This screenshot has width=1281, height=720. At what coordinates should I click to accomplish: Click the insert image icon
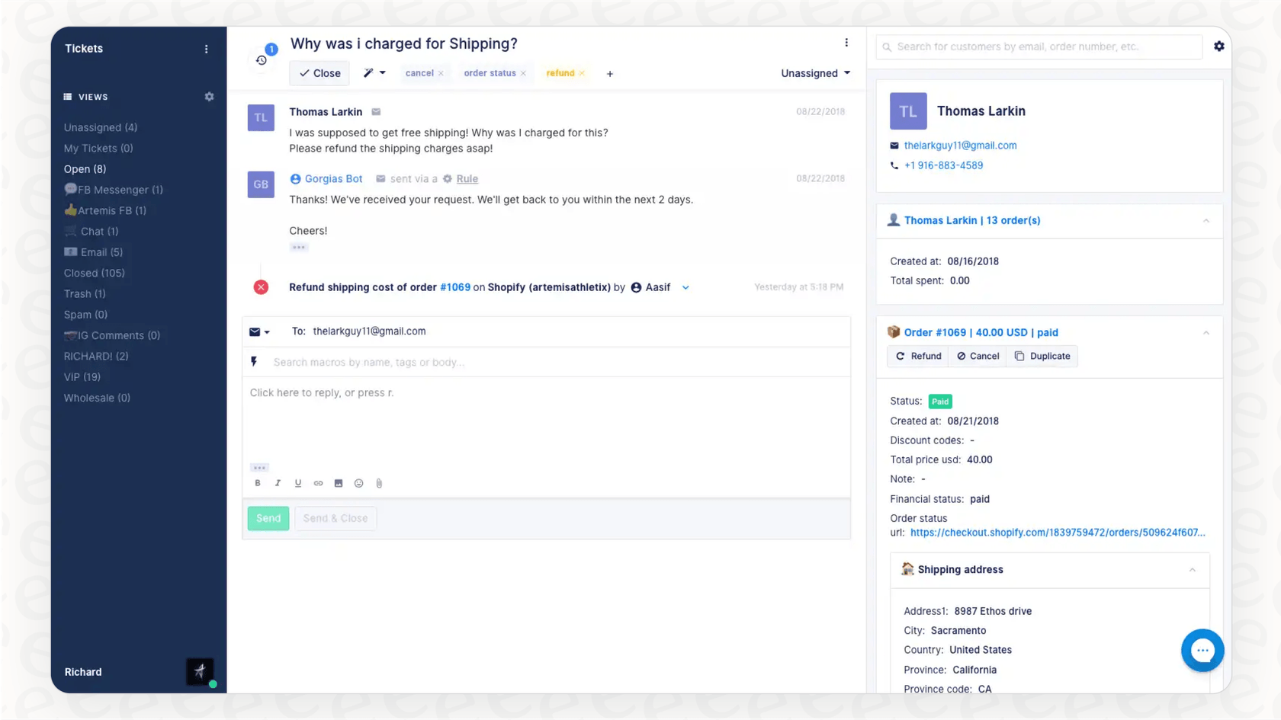point(339,483)
